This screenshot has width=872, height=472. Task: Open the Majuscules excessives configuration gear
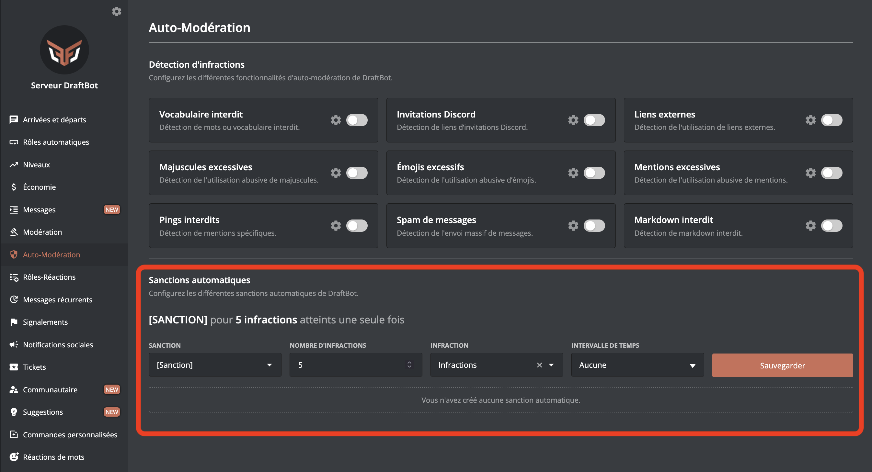[x=336, y=173]
